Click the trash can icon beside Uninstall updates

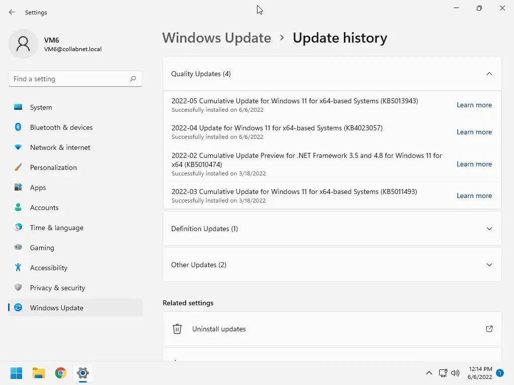[x=177, y=329]
